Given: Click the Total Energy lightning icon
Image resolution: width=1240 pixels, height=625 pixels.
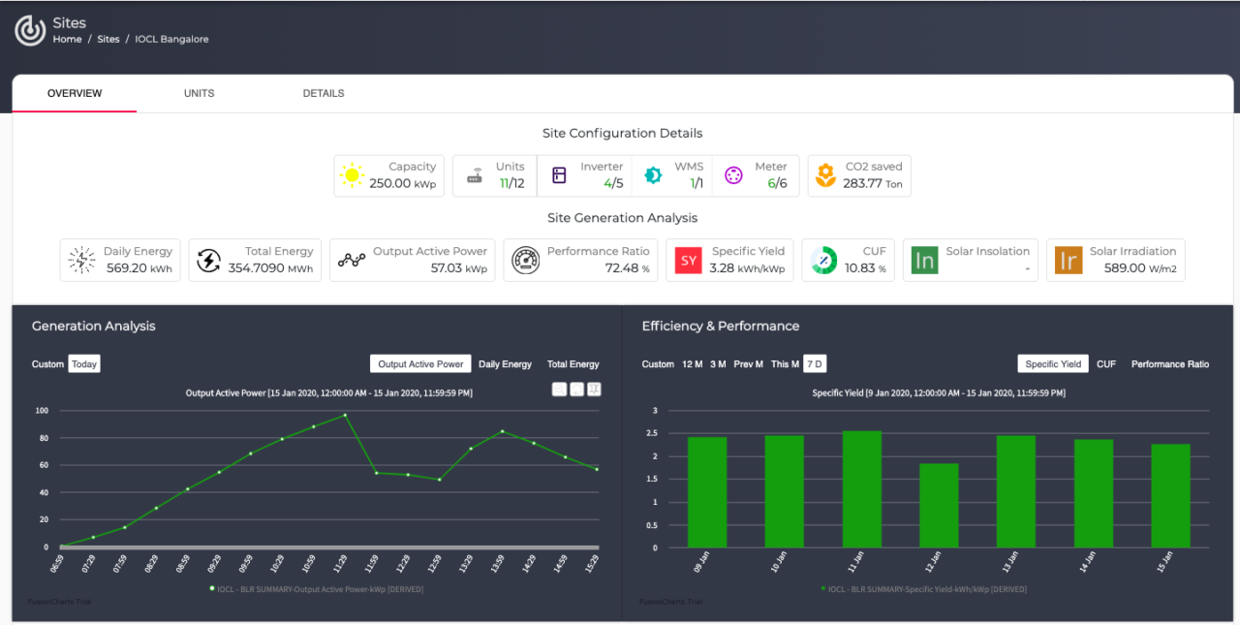Looking at the screenshot, I should (x=208, y=260).
